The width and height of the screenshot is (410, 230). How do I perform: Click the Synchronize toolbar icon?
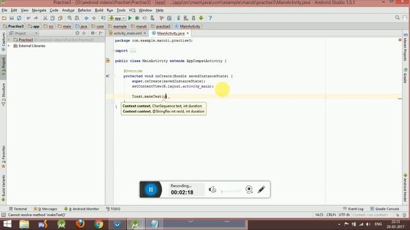point(19,18)
